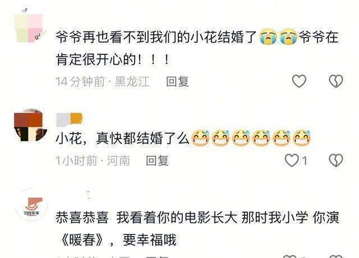
Task: Dislike the 河南 comment with broken heart
Action: click(336, 160)
